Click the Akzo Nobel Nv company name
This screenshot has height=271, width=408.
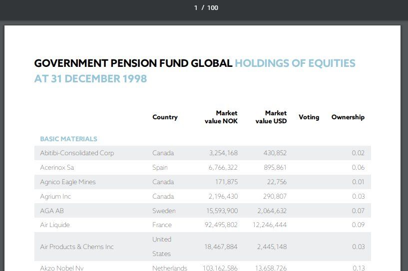pyautogui.click(x=62, y=268)
